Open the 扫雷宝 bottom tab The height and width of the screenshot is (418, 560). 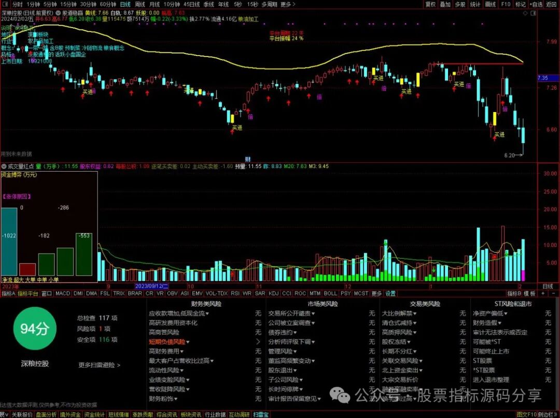point(261,414)
